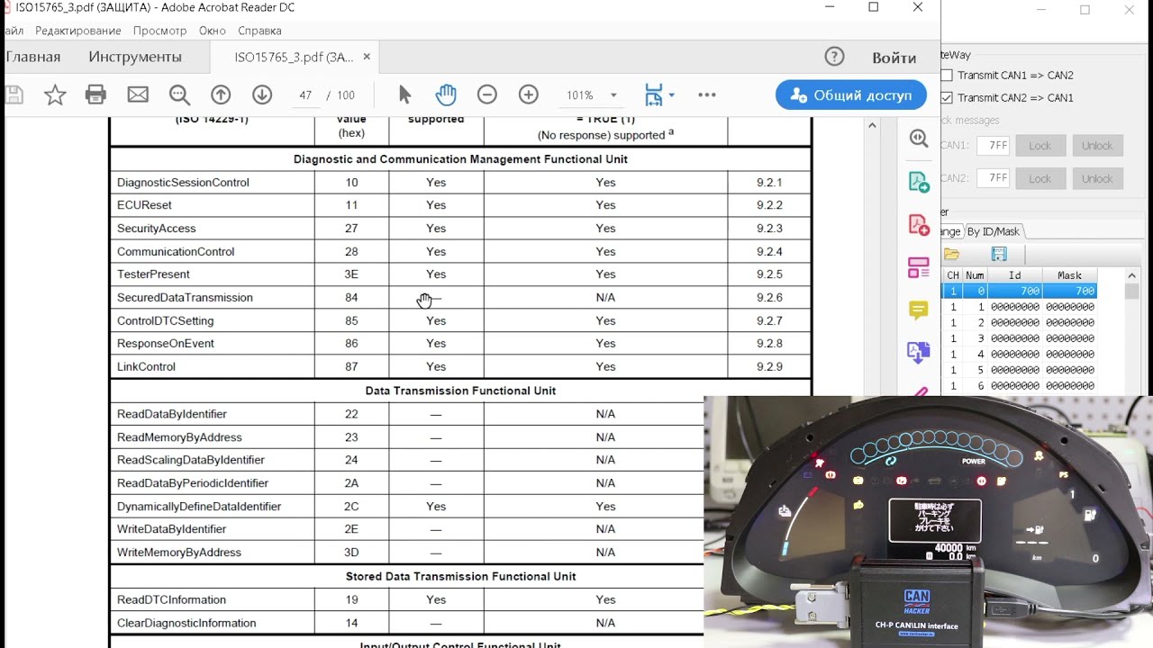This screenshot has width=1153, height=648.
Task: Click the PDF scrollbar up arrow
Action: (872, 125)
